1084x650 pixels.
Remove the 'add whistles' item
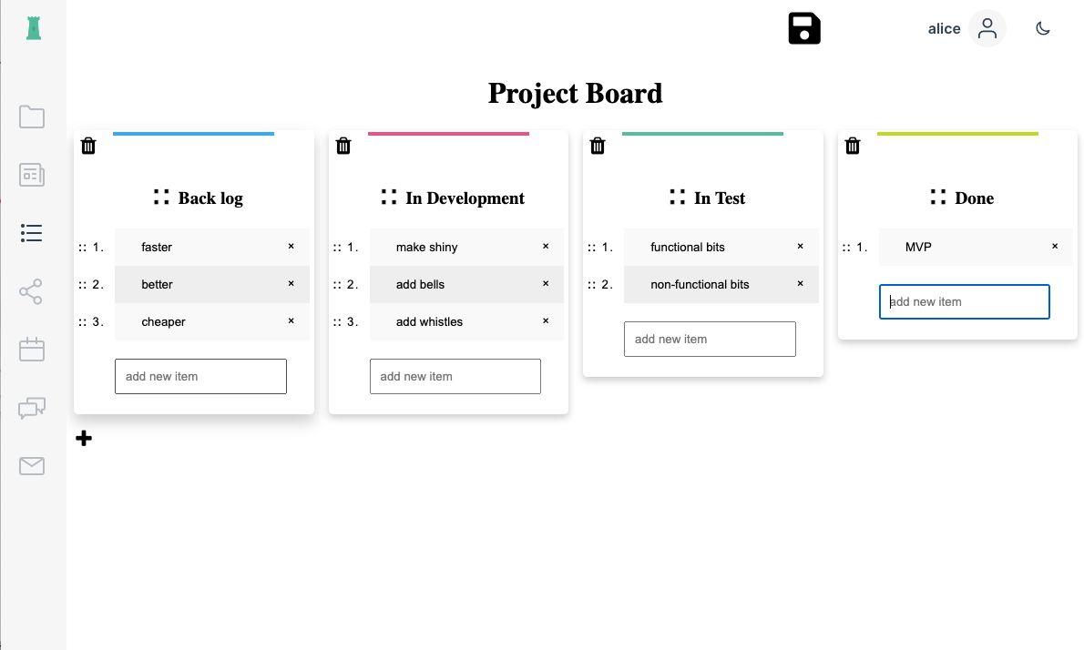pyautogui.click(x=546, y=320)
